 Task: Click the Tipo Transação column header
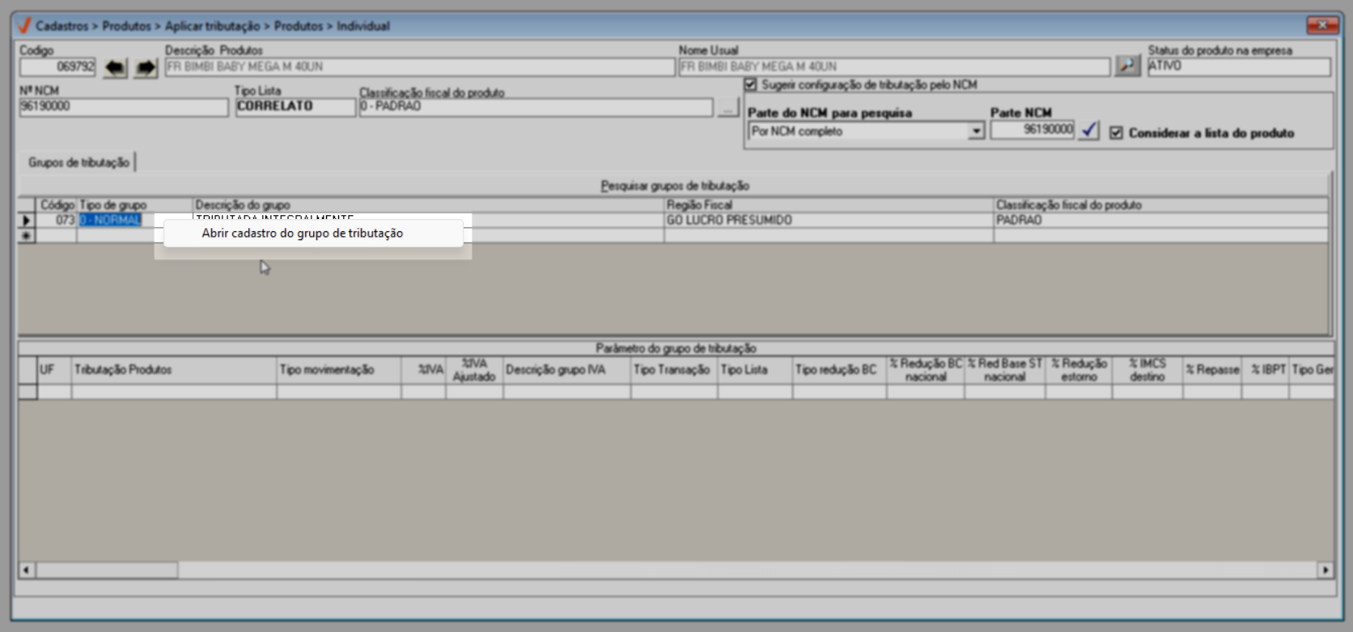pos(674,370)
